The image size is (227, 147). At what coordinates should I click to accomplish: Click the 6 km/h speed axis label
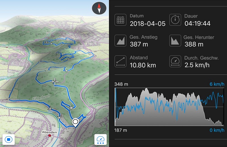point(217,84)
